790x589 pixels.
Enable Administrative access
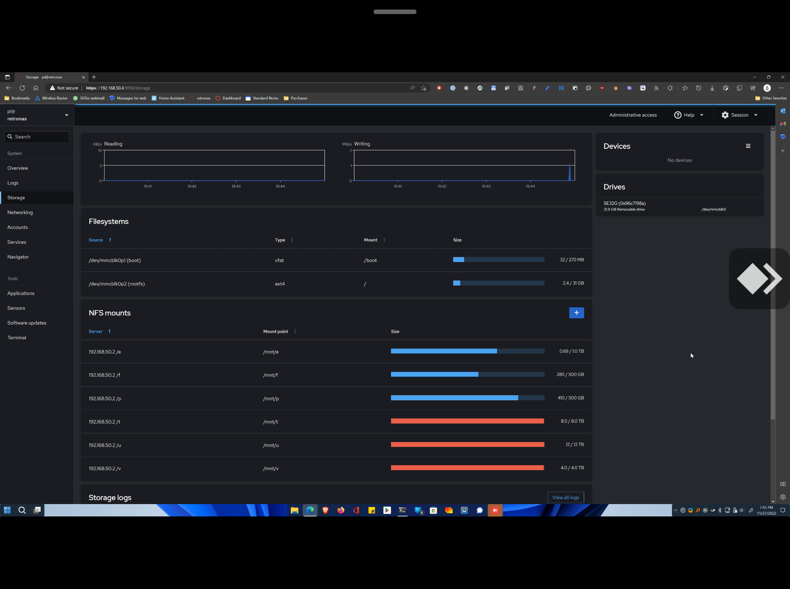[x=633, y=115]
